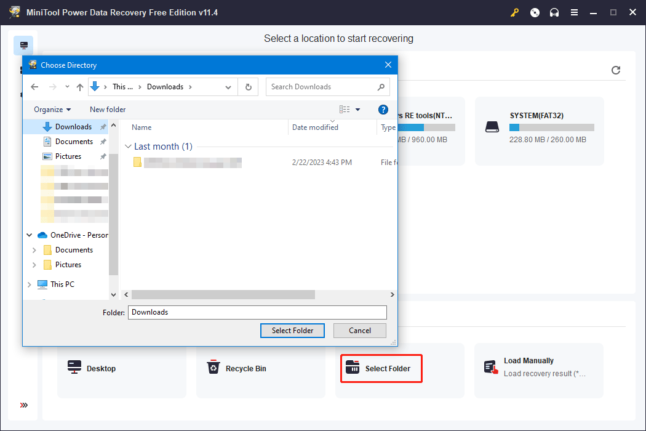Open the dialog help question mark
Screen dimensions: 646x431
pos(383,110)
